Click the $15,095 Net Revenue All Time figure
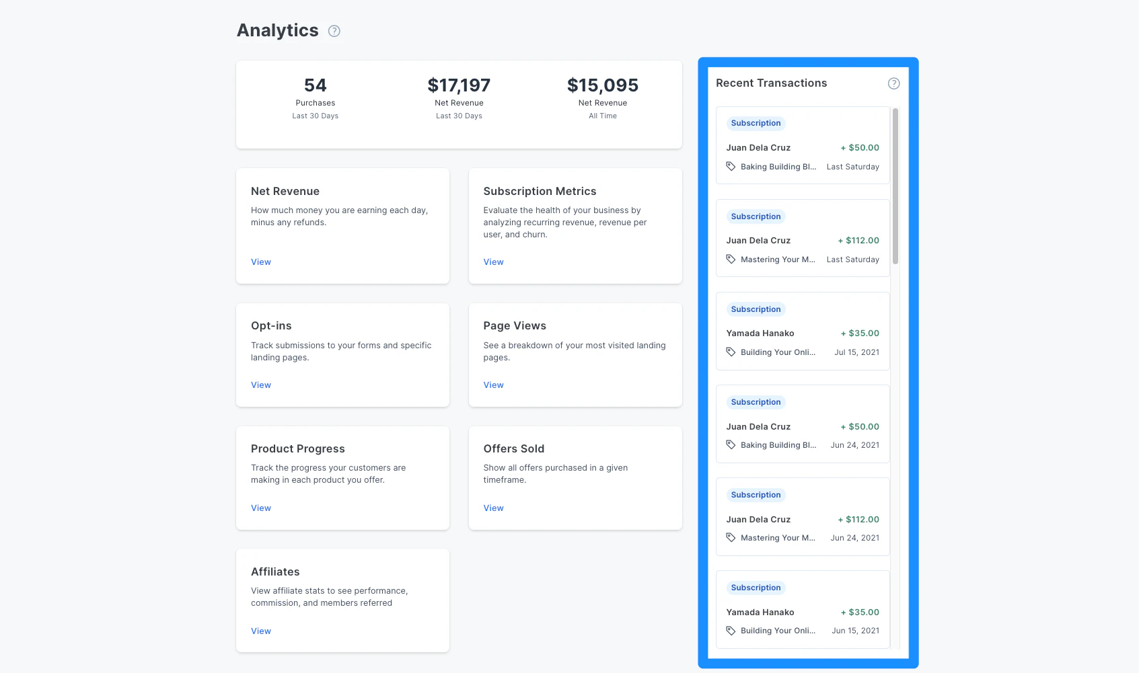Image resolution: width=1139 pixels, height=673 pixels. (602, 86)
